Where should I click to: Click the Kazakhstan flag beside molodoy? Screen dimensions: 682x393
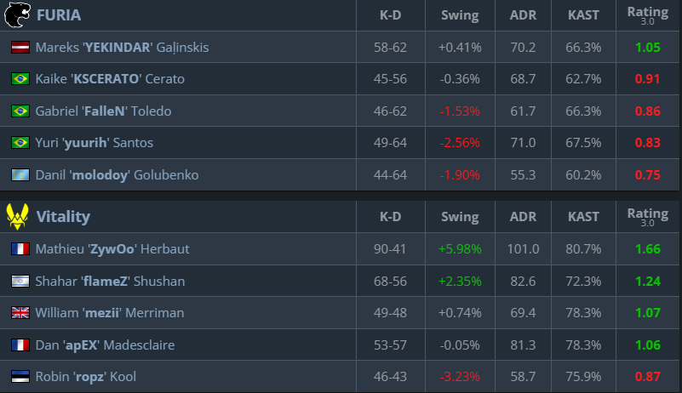pos(20,175)
